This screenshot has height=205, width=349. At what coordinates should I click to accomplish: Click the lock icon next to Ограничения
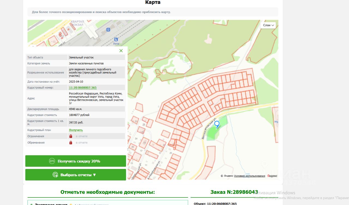(x=71, y=136)
